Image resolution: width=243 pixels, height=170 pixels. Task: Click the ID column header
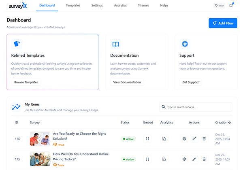(17, 123)
